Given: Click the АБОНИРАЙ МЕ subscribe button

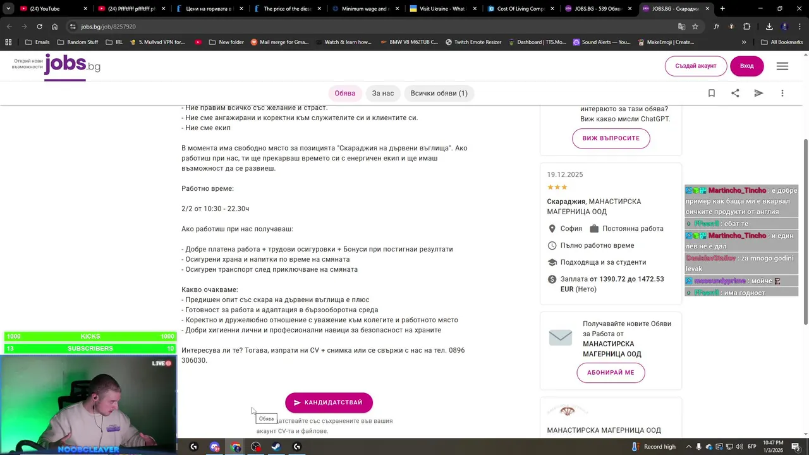Looking at the screenshot, I should [x=610, y=373].
